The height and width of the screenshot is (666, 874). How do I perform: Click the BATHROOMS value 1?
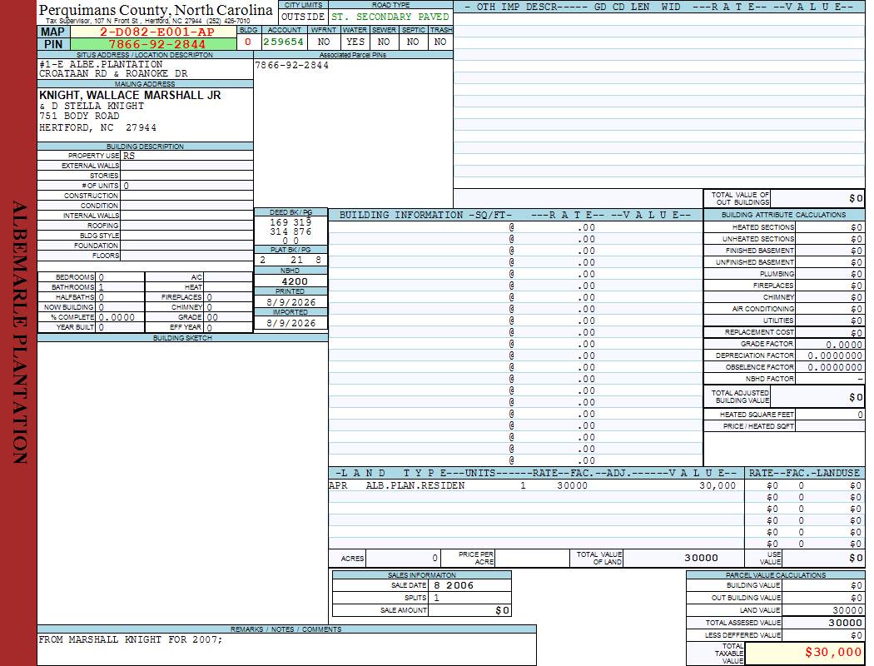click(102, 287)
